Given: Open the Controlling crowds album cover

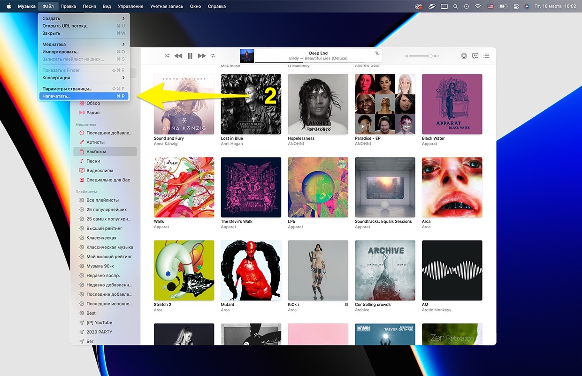Looking at the screenshot, I should pyautogui.click(x=385, y=271).
